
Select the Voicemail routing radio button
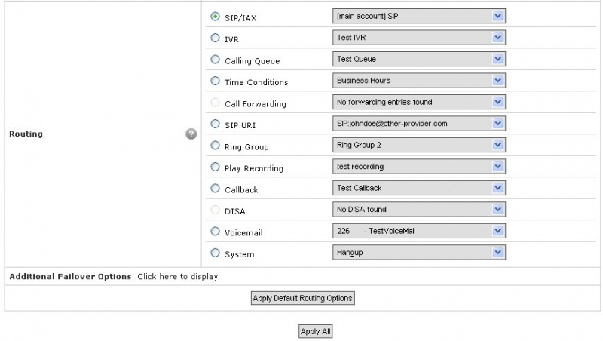(x=215, y=232)
